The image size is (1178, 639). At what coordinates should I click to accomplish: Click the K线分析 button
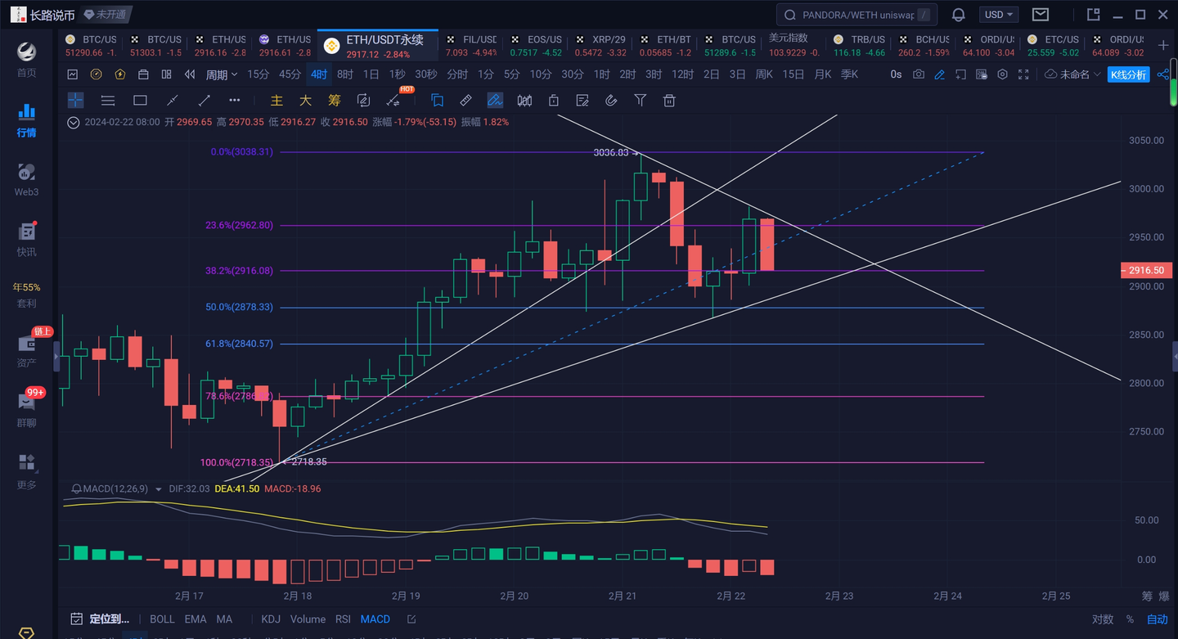coord(1129,74)
